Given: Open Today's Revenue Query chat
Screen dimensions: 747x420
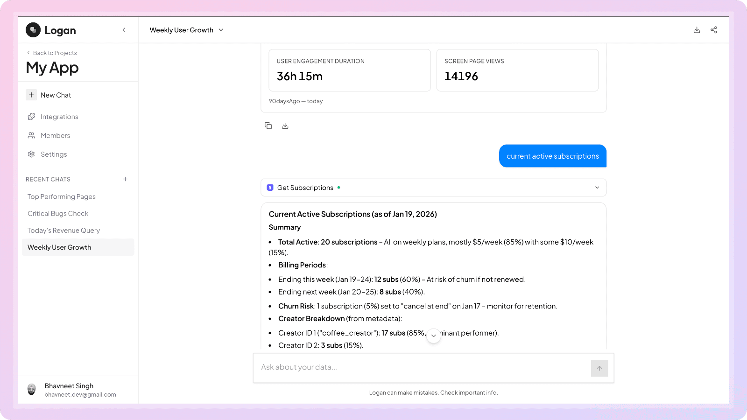Looking at the screenshot, I should click(63, 231).
